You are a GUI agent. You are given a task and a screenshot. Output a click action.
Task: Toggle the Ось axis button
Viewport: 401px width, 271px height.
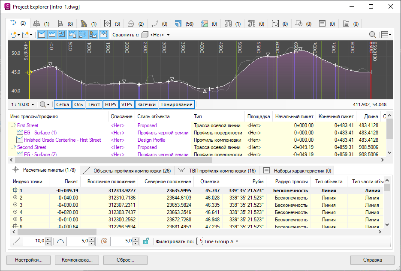(78, 104)
